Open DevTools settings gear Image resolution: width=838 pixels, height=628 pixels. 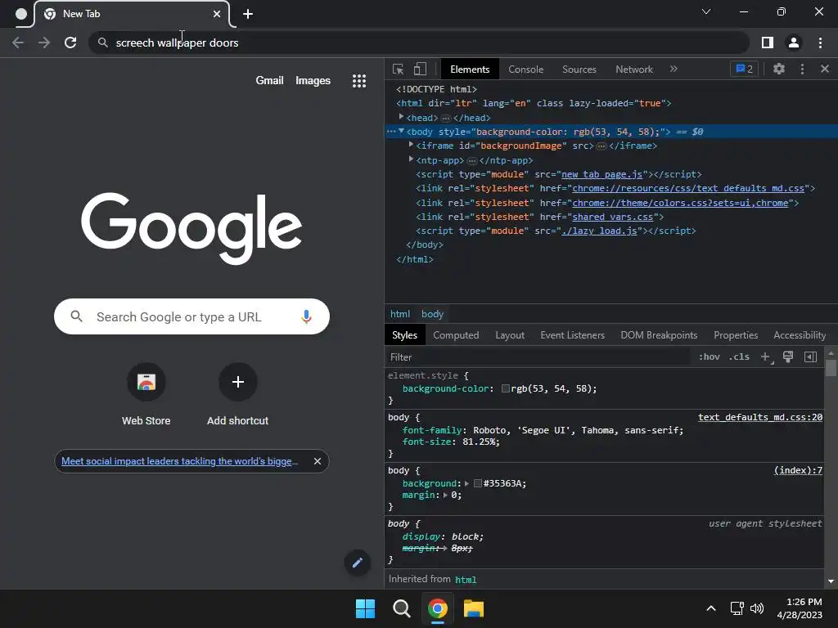779,69
